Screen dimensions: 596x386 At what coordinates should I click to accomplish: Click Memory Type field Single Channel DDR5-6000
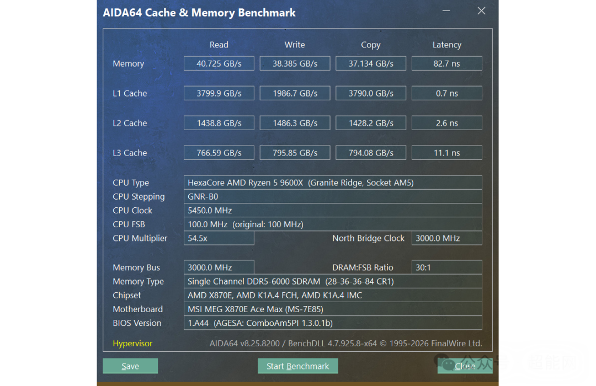(x=333, y=281)
